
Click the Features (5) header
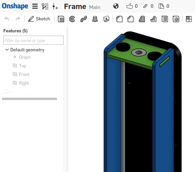(x=15, y=31)
